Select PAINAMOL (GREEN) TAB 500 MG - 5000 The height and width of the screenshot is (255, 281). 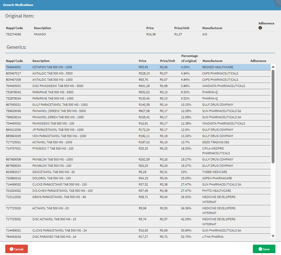click(58, 111)
